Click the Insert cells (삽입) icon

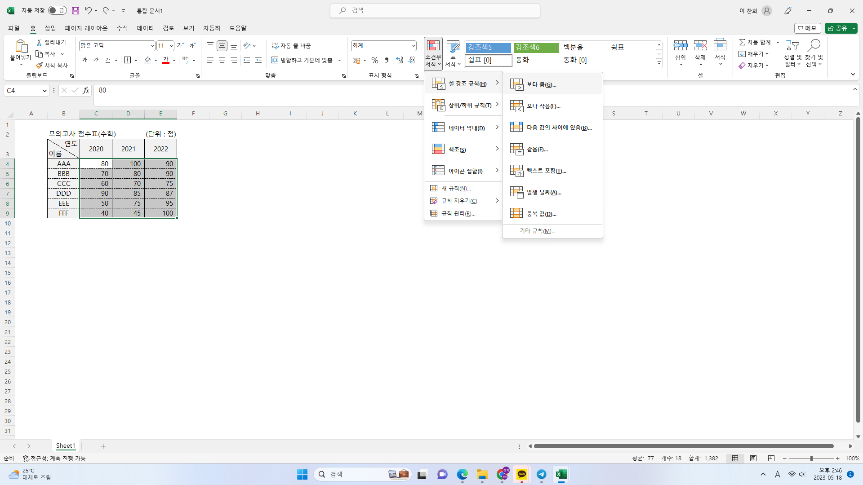[x=681, y=45]
